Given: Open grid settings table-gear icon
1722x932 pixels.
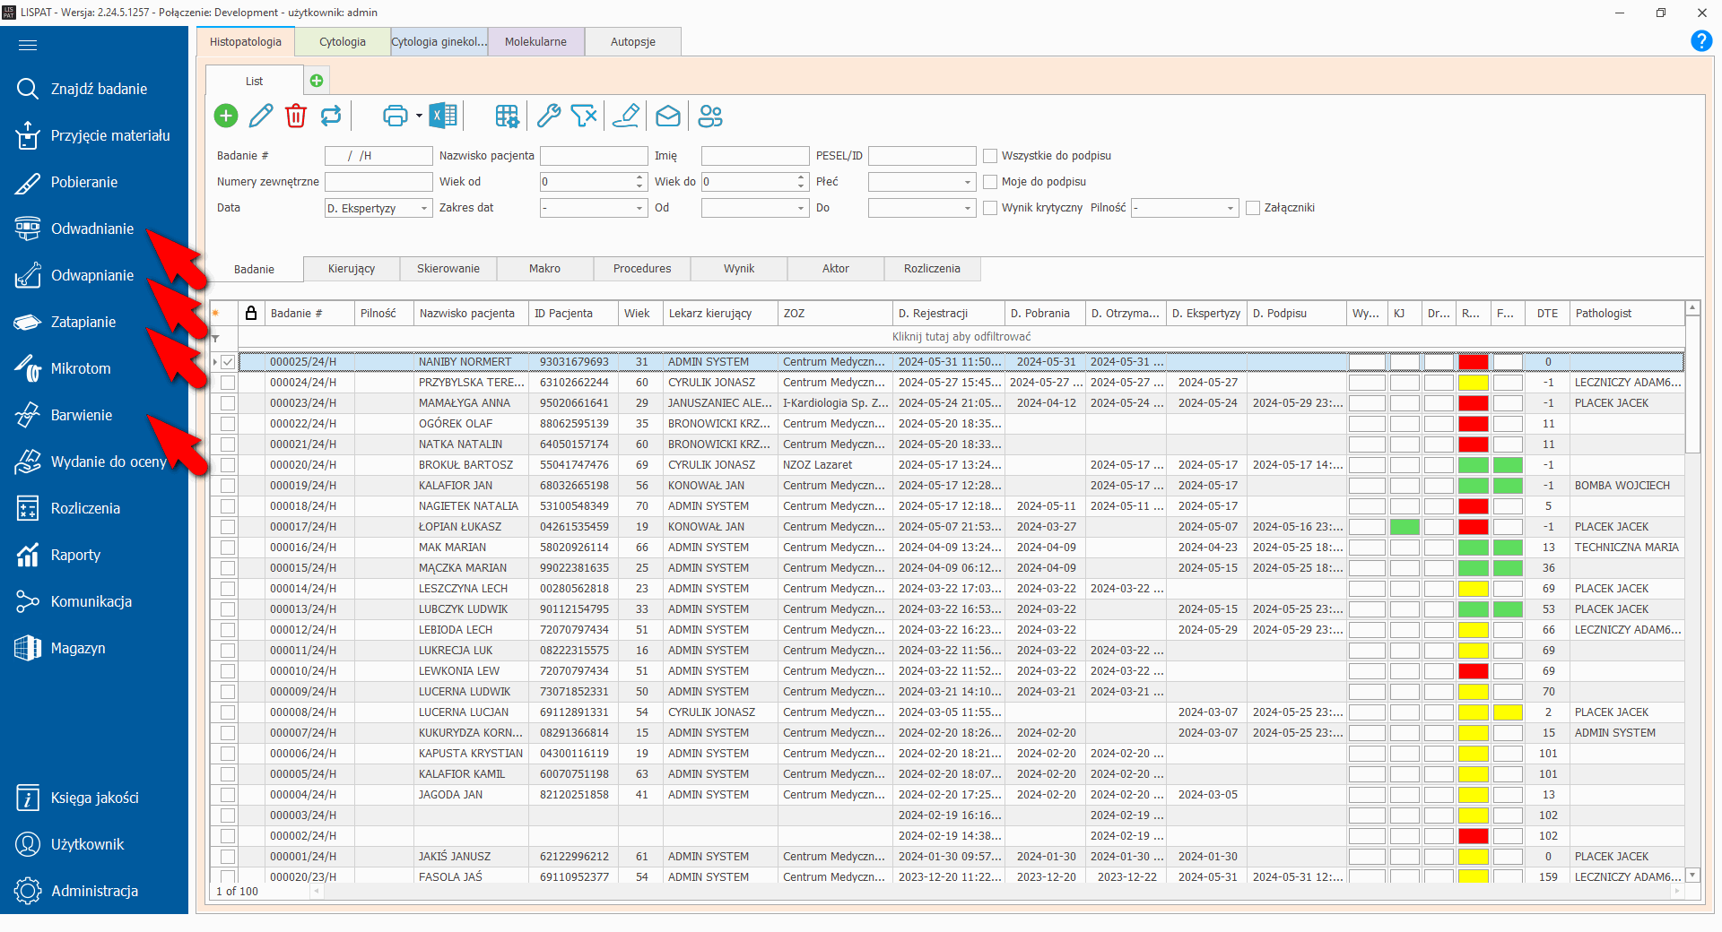Looking at the screenshot, I should 507,116.
